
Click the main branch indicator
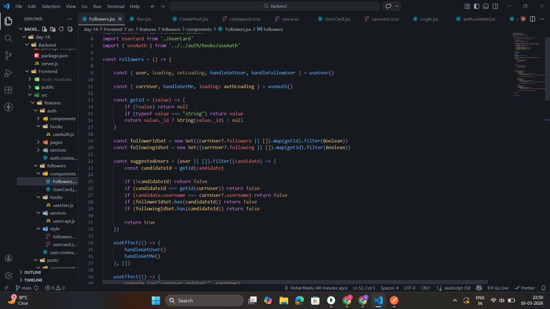coord(23,288)
